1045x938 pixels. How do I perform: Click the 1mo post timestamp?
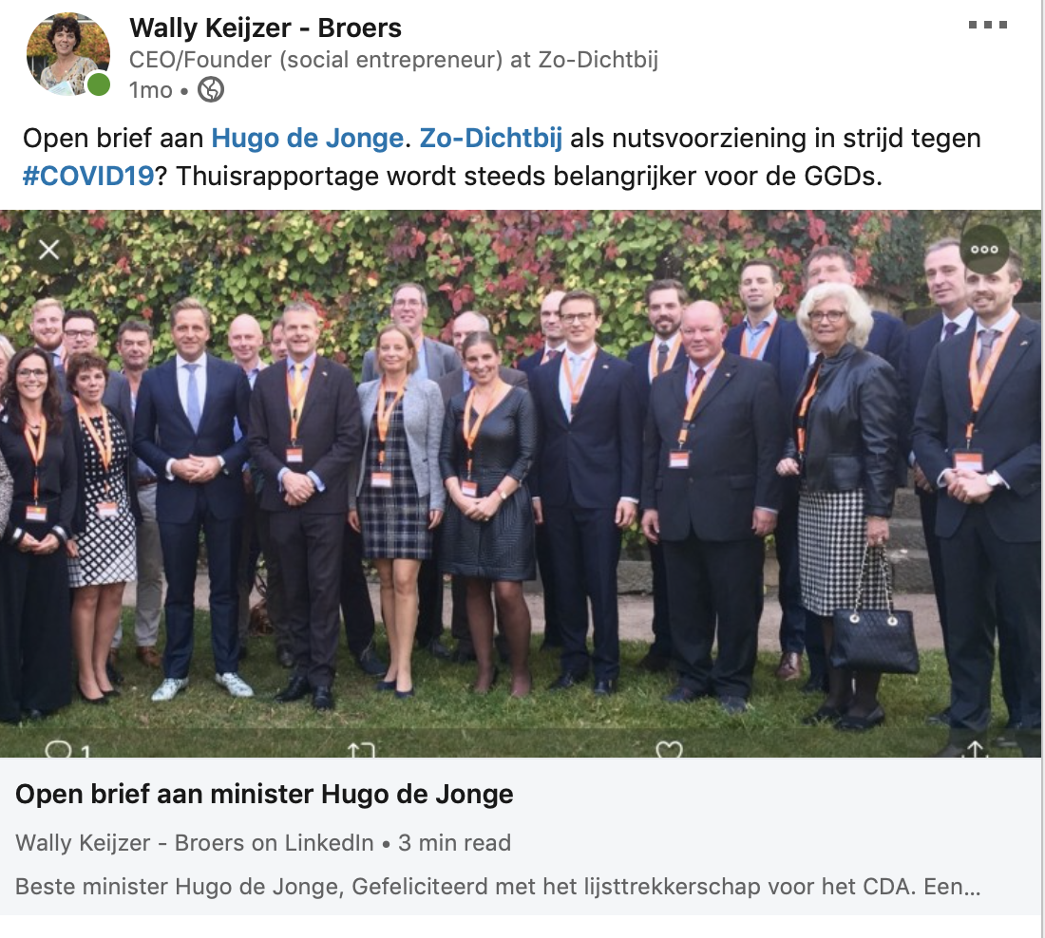151,90
